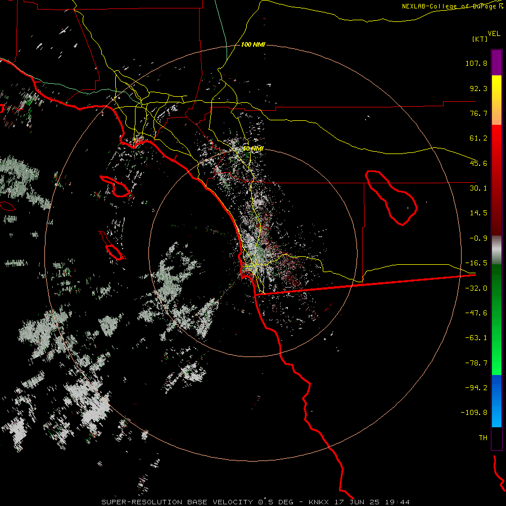Click the -0.9 legend value
506x506 pixels.
pyautogui.click(x=478, y=238)
